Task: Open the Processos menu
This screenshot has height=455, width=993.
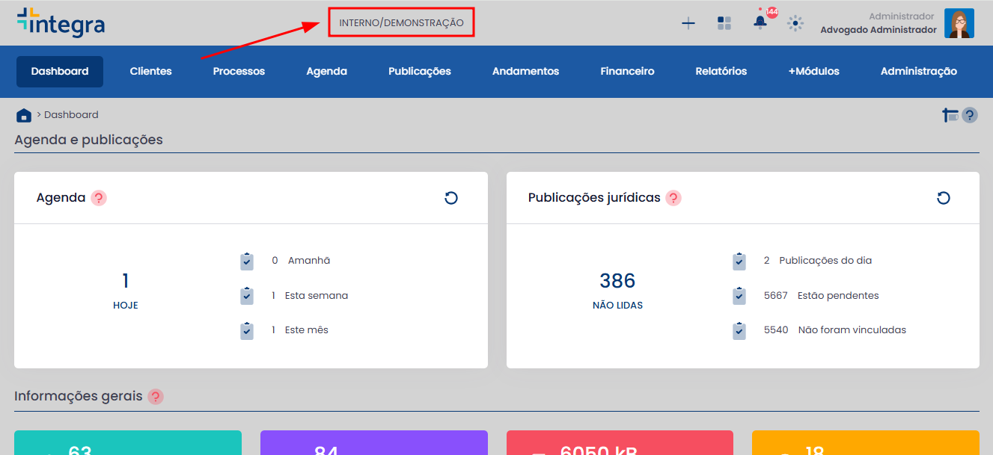Action: pos(239,72)
